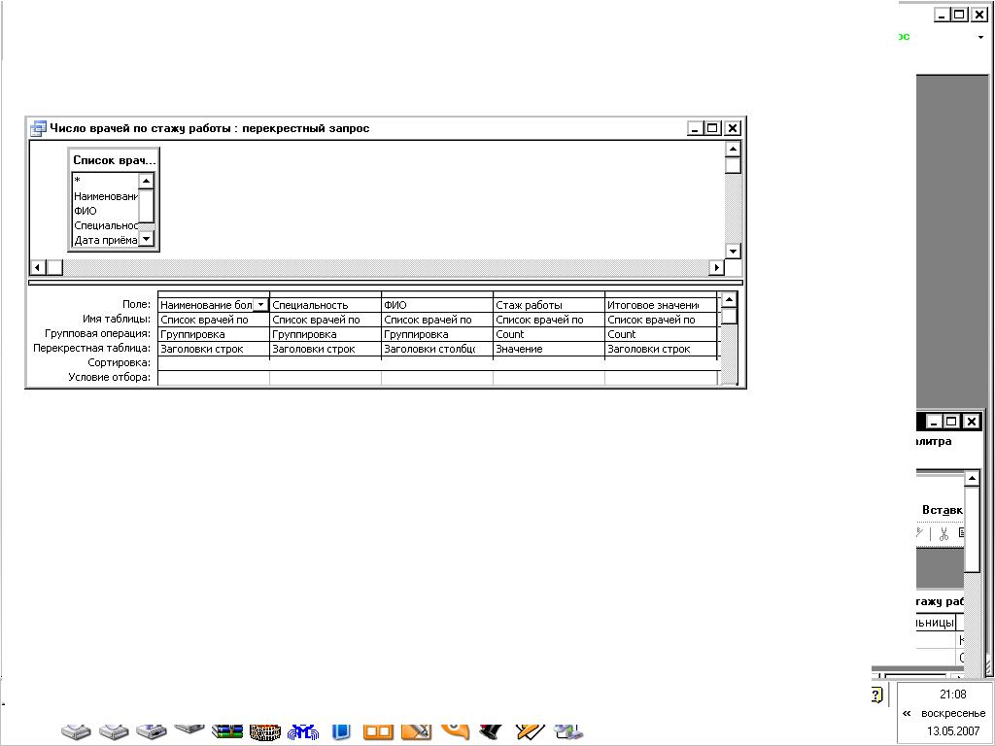Click the crosstab query window title icon
The height and width of the screenshot is (746, 995).
(38, 128)
